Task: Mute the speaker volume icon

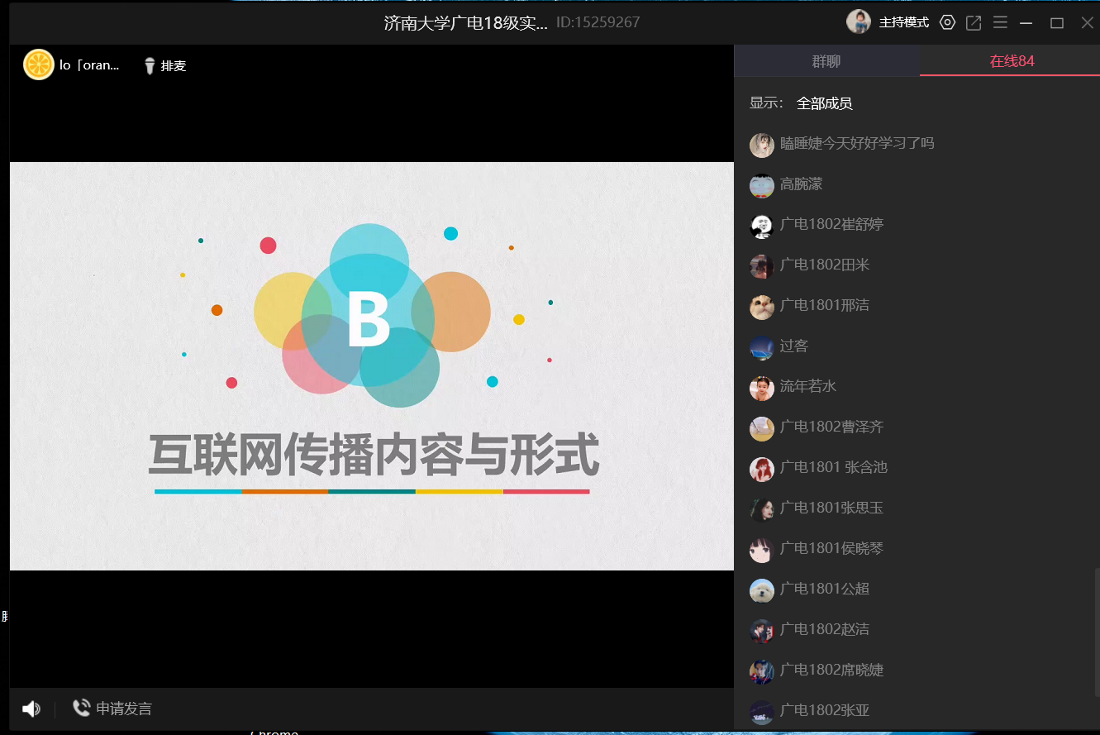Action: click(x=31, y=709)
